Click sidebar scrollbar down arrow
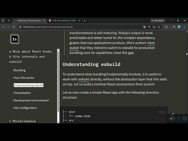The width and height of the screenshot is (188, 141). click(x=58, y=122)
